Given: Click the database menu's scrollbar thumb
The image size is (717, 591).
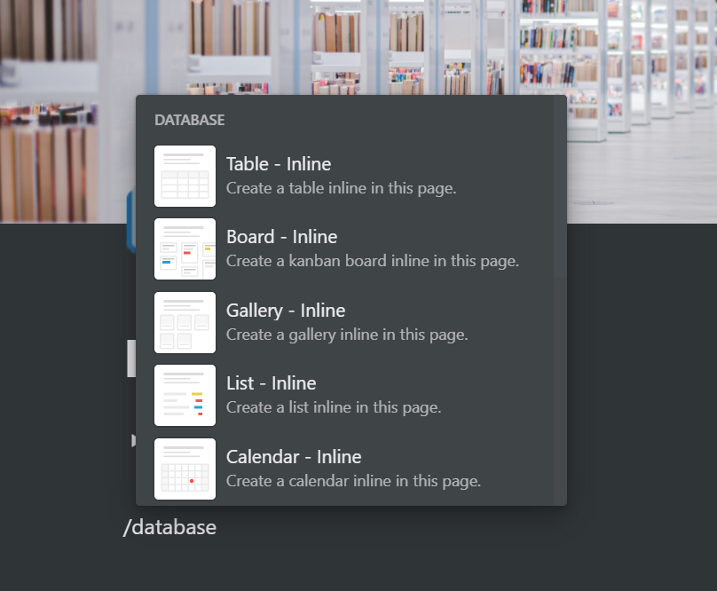Looking at the screenshot, I should click(560, 186).
